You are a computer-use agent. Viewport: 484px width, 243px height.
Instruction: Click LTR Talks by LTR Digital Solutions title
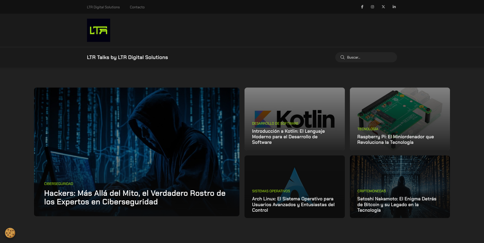tap(127, 57)
